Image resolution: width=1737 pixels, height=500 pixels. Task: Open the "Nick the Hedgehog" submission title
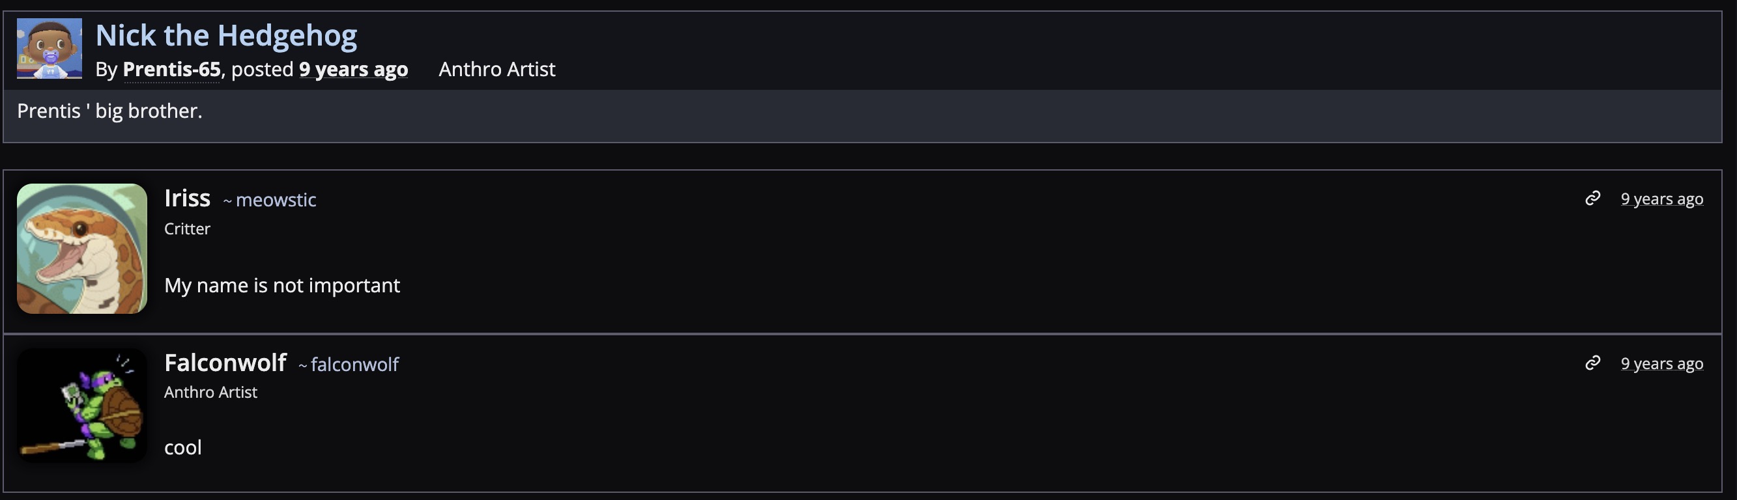[226, 35]
